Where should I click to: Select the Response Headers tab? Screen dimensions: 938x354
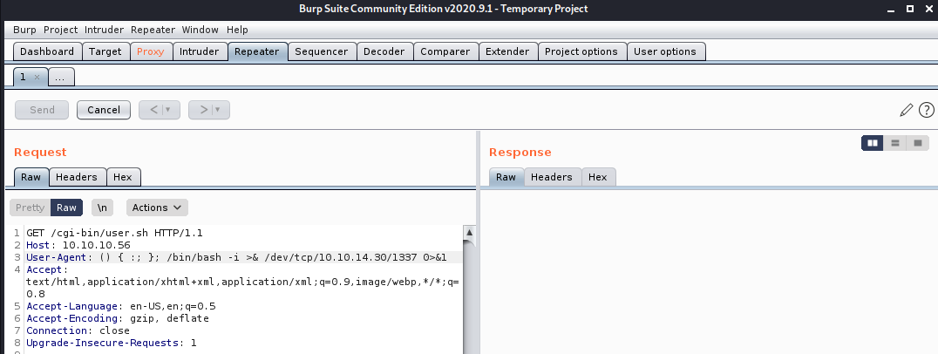552,177
